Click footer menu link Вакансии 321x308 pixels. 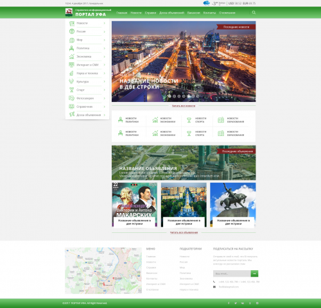click(152, 273)
